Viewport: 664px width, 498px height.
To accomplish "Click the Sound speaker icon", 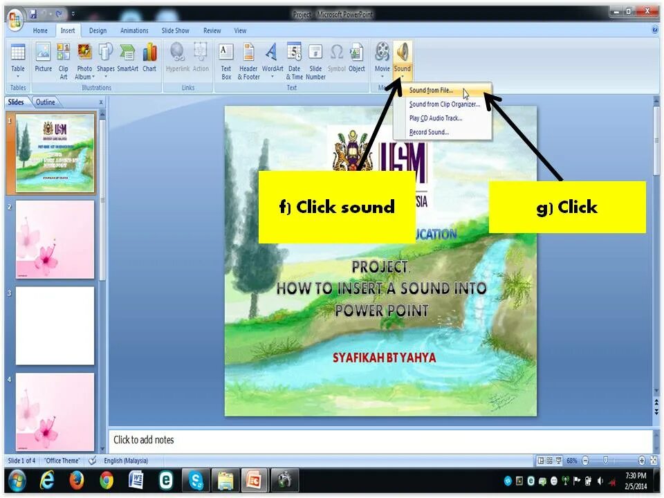I will coord(403,53).
